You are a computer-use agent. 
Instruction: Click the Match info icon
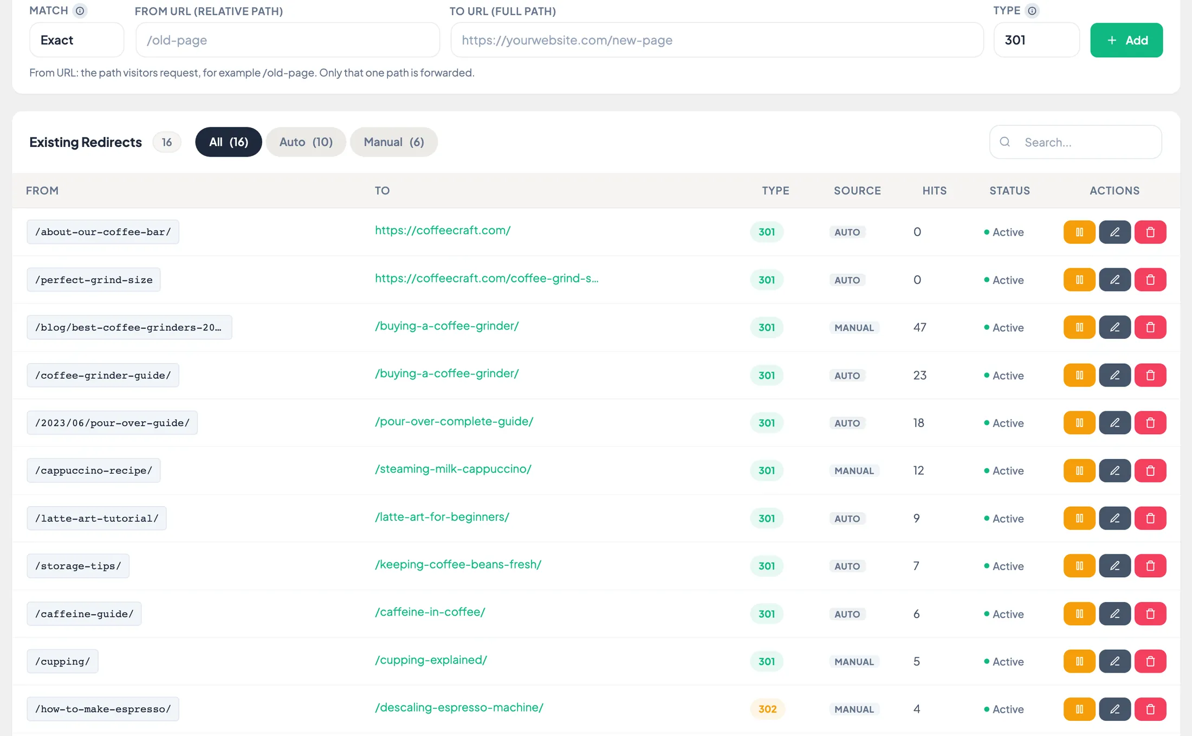click(80, 11)
